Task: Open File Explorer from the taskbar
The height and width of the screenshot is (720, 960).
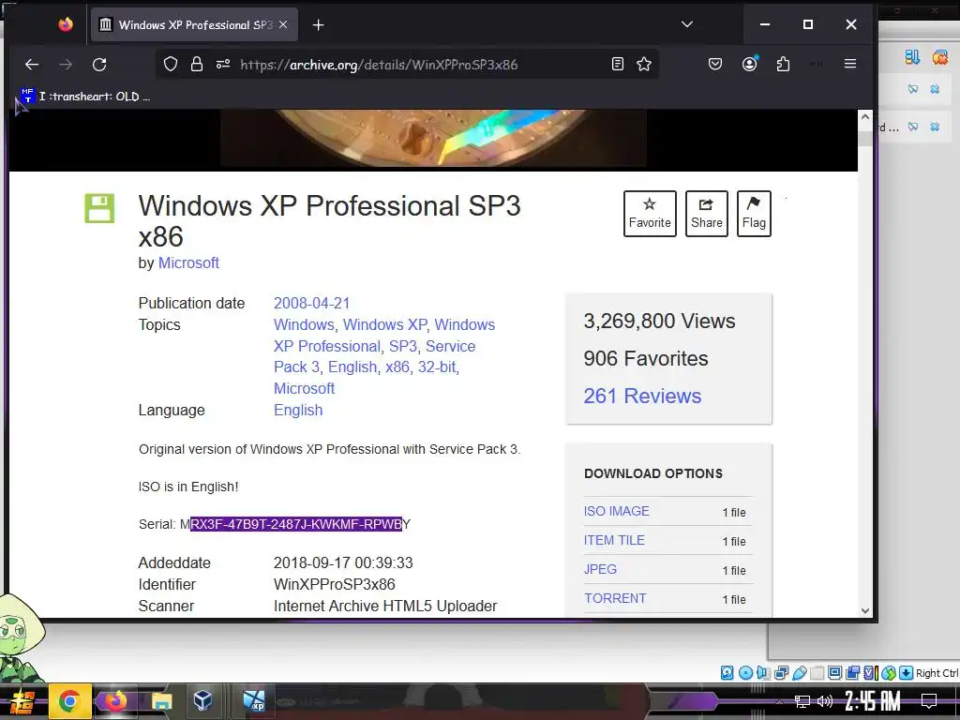Action: click(161, 701)
